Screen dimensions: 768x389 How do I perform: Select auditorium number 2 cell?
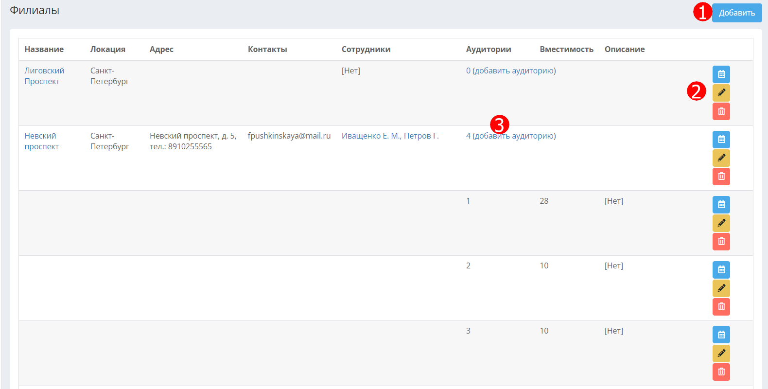click(468, 265)
